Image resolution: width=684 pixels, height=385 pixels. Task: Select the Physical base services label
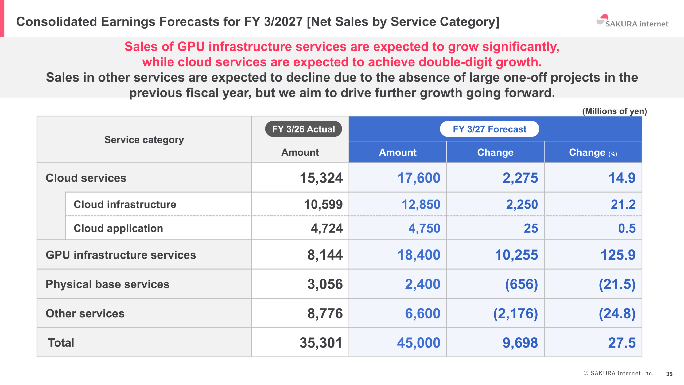[107, 284]
